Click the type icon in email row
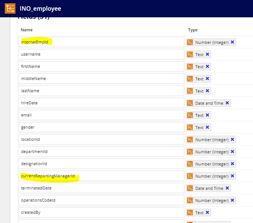 (190, 115)
